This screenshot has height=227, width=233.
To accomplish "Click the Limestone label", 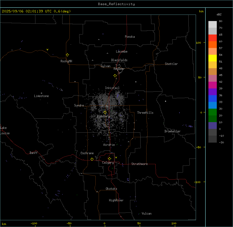I will [x=41, y=96].
